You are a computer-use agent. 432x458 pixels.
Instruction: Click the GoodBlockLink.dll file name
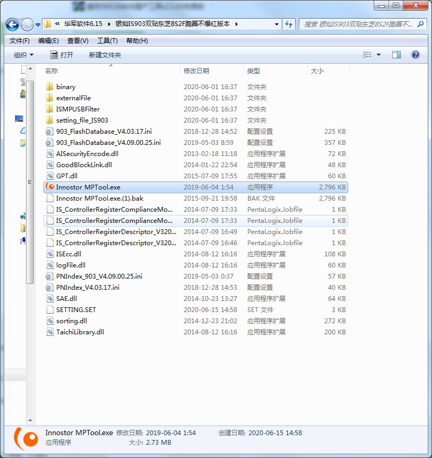click(84, 165)
